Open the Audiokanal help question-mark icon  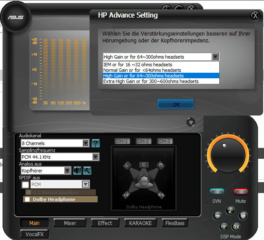tap(96, 143)
